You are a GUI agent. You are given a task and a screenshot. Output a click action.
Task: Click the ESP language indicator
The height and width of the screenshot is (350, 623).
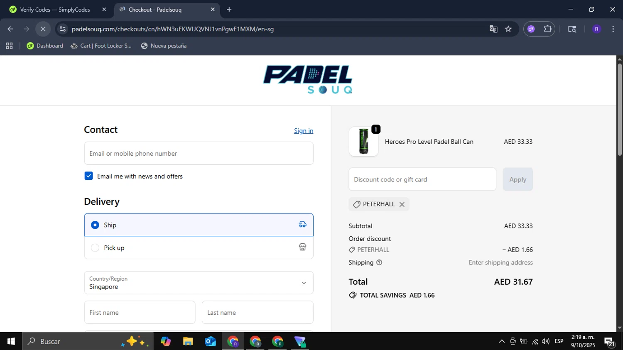coord(559,341)
